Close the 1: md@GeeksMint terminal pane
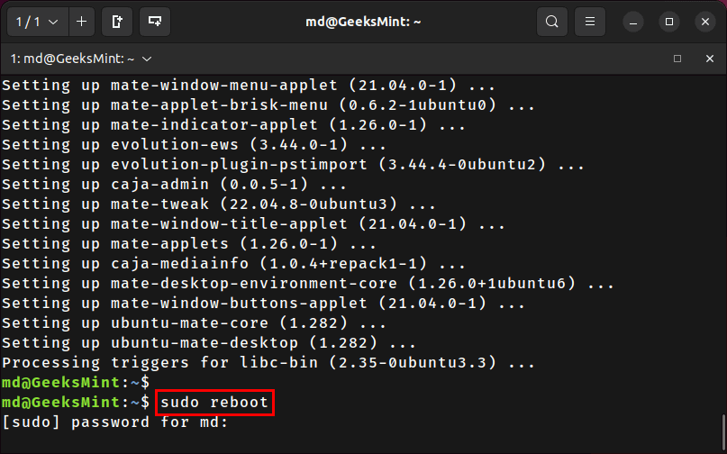Viewport: 727px width, 454px height. click(x=709, y=59)
